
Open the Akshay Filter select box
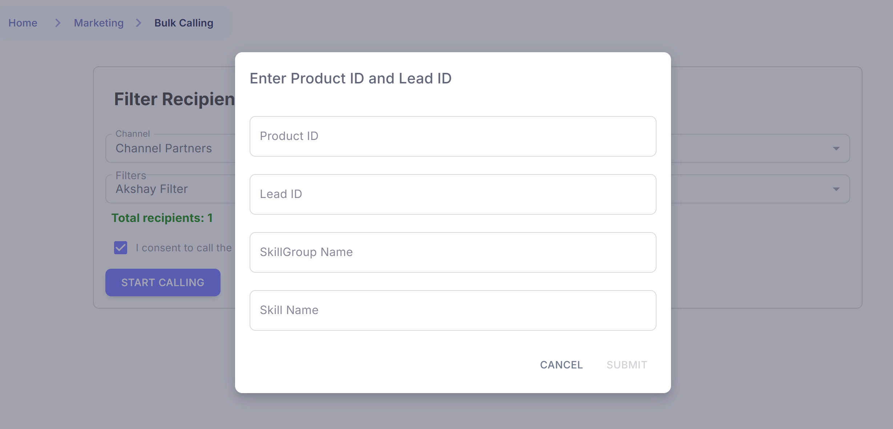(x=152, y=189)
